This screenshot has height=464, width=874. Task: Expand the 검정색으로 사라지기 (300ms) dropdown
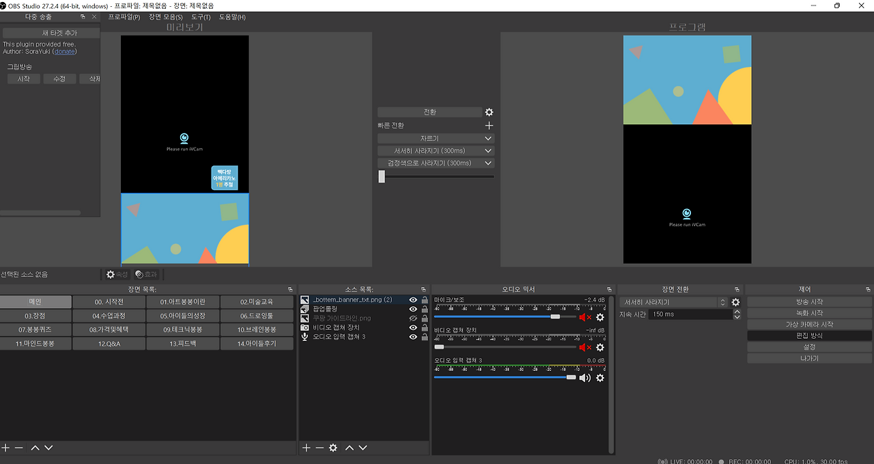tap(488, 163)
